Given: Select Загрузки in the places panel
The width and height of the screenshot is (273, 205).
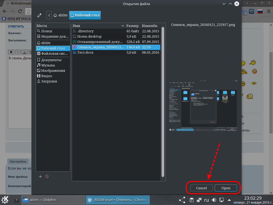Looking at the screenshot, I should 49,81.
